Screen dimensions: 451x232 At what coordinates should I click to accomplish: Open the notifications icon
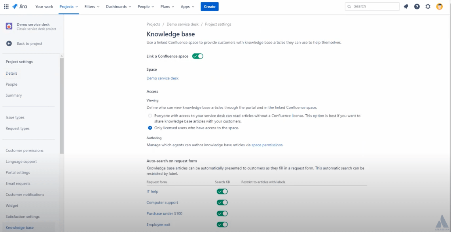pyautogui.click(x=406, y=6)
